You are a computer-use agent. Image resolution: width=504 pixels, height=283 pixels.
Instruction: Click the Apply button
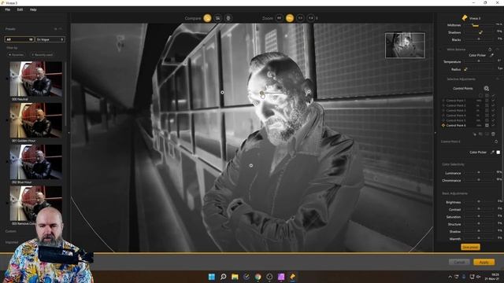[484, 262]
